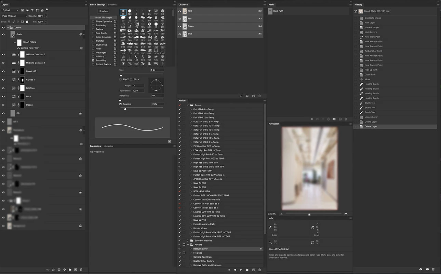
Task: Create a new action set folder
Action: coord(247,270)
